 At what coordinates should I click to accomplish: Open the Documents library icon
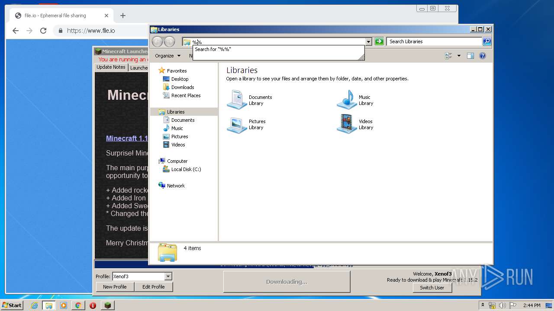237,100
